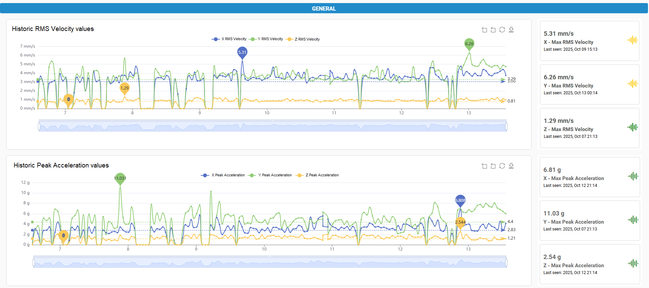
Task: Restore the RMS Velocity chart view
Action: [502, 30]
